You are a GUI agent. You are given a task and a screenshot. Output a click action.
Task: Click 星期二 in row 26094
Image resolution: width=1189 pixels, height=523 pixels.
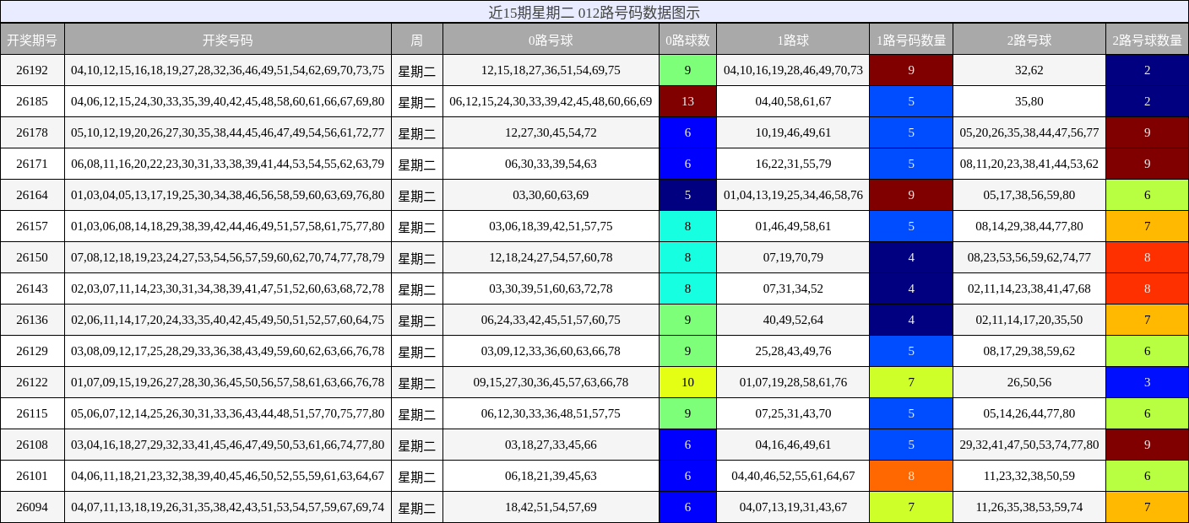[x=417, y=507]
